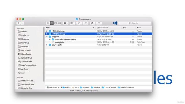Switch to list view
This screenshot has width=185, height=104.
(51, 23)
